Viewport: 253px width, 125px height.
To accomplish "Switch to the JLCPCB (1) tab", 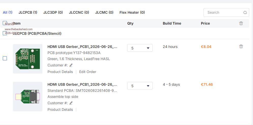I will 28,12.
